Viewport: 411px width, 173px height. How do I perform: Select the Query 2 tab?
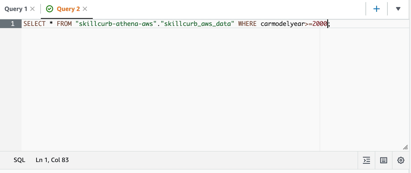(68, 9)
